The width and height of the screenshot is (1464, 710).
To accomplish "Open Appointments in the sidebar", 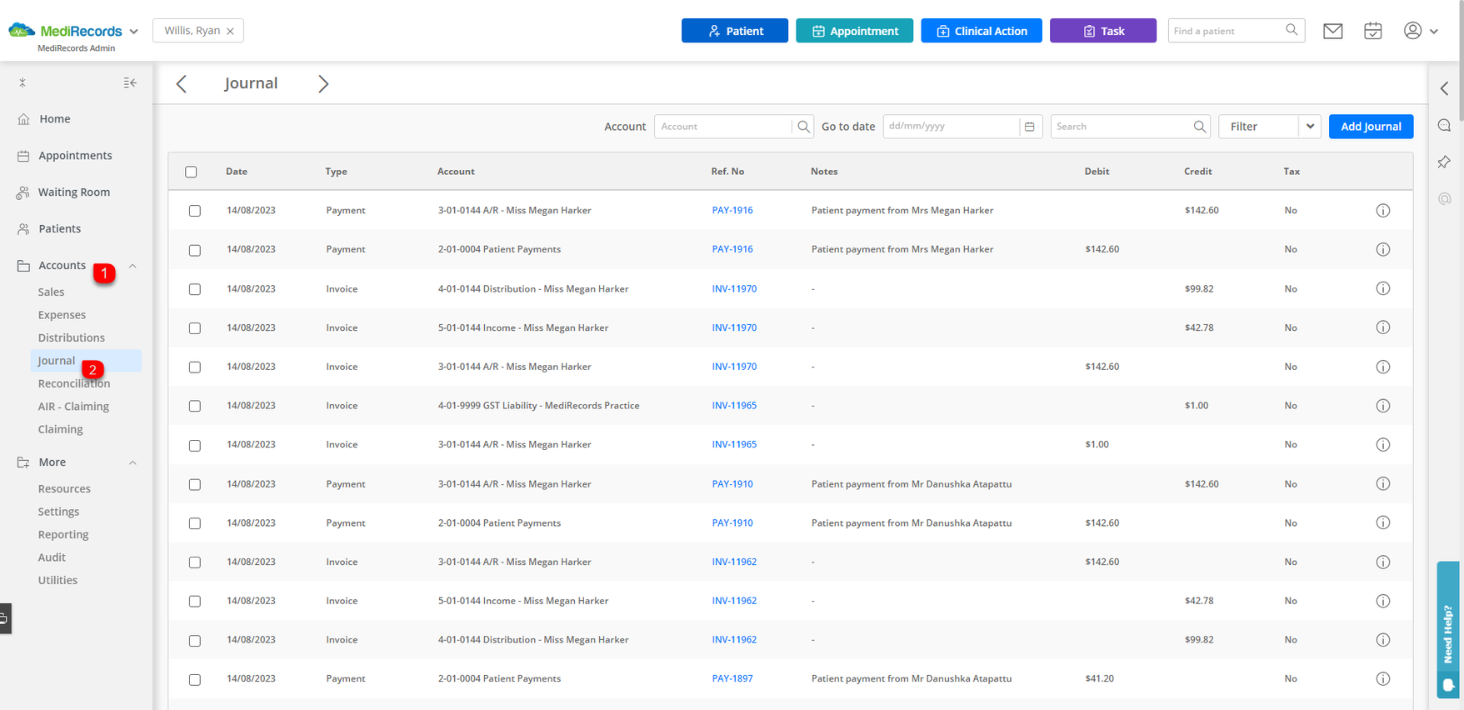I will (75, 156).
